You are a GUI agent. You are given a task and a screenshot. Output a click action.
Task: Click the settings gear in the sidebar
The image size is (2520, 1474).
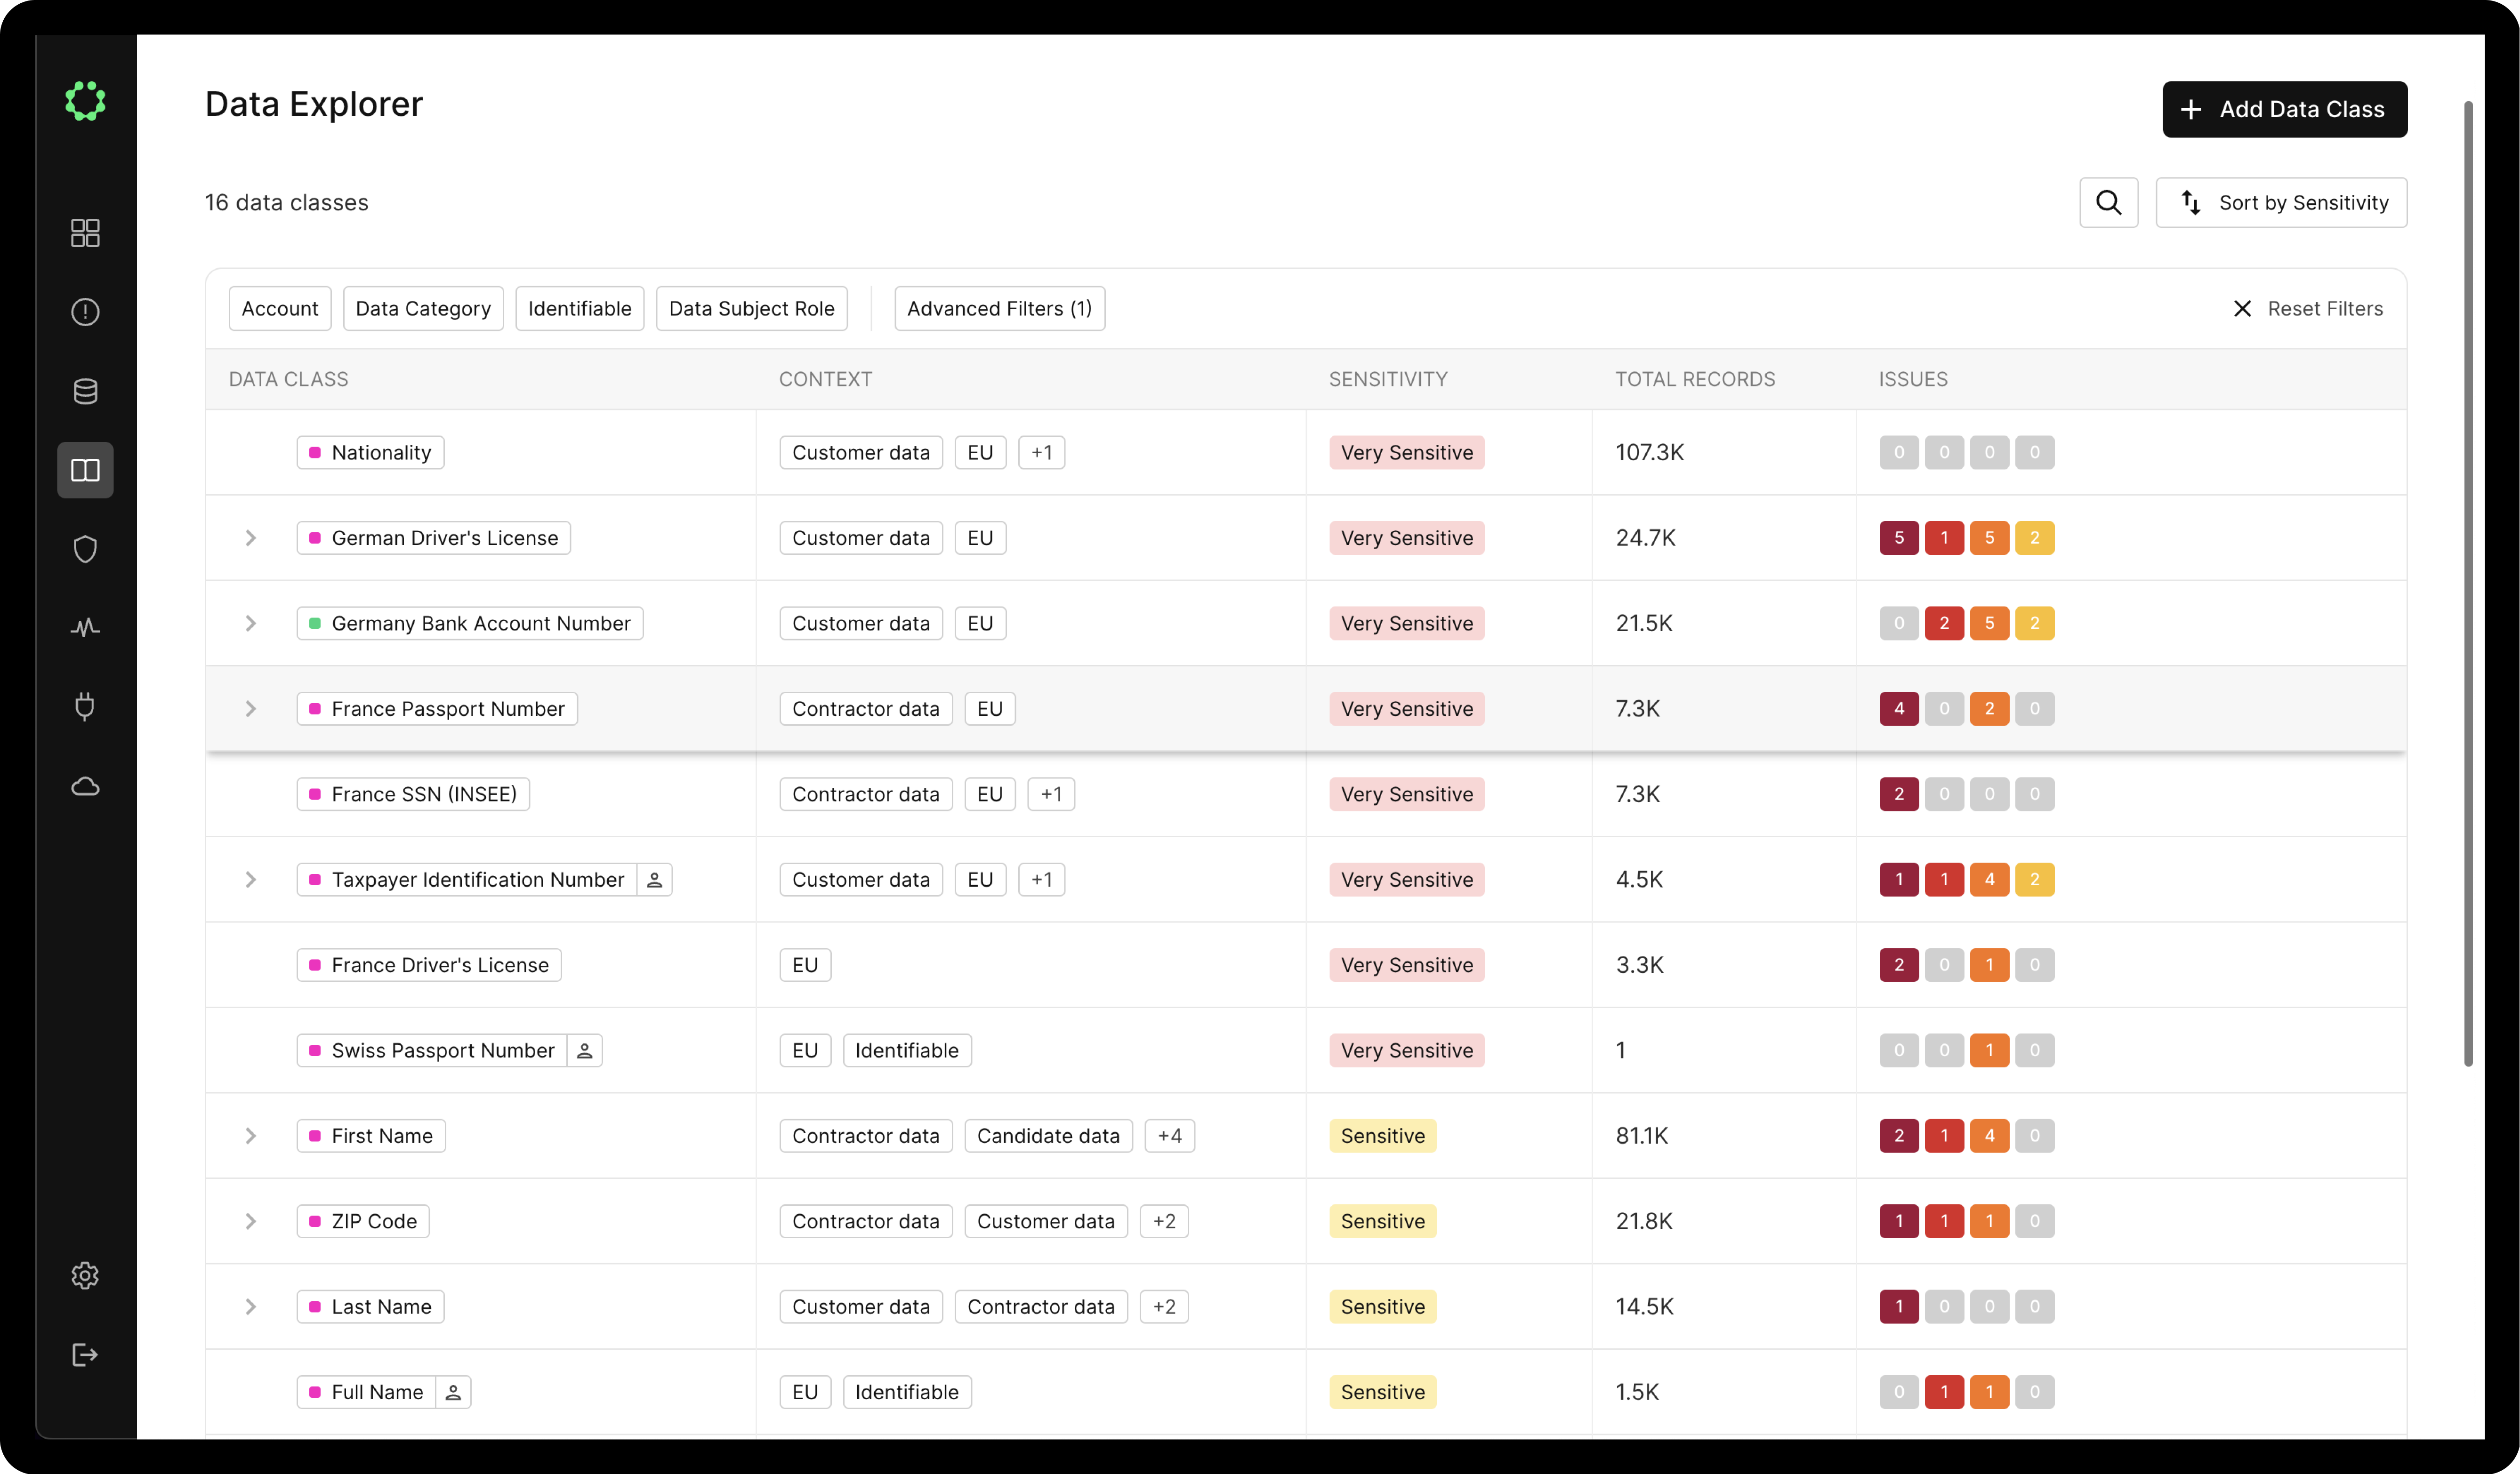pos(85,1275)
